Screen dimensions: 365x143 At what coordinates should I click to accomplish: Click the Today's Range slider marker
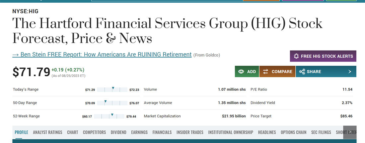[113, 89]
